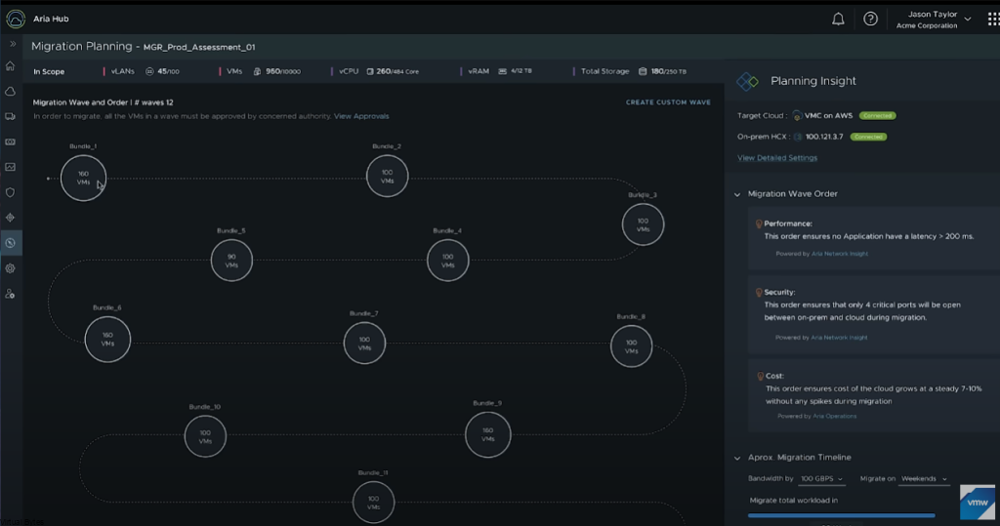Screen dimensions: 1000x526
Task: Click the 950/10000 VMs value
Action: (283, 71)
